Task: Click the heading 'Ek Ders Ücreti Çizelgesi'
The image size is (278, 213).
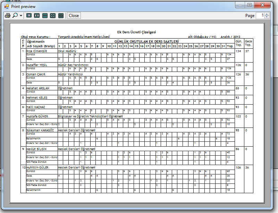Action: pyautogui.click(x=136, y=32)
